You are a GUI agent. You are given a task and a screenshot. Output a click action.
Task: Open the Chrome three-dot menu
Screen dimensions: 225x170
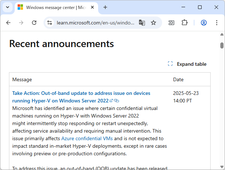pyautogui.click(x=217, y=23)
